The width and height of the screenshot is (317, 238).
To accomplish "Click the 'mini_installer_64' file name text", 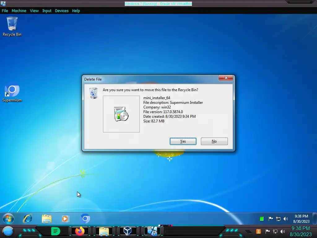I will click(157, 98).
